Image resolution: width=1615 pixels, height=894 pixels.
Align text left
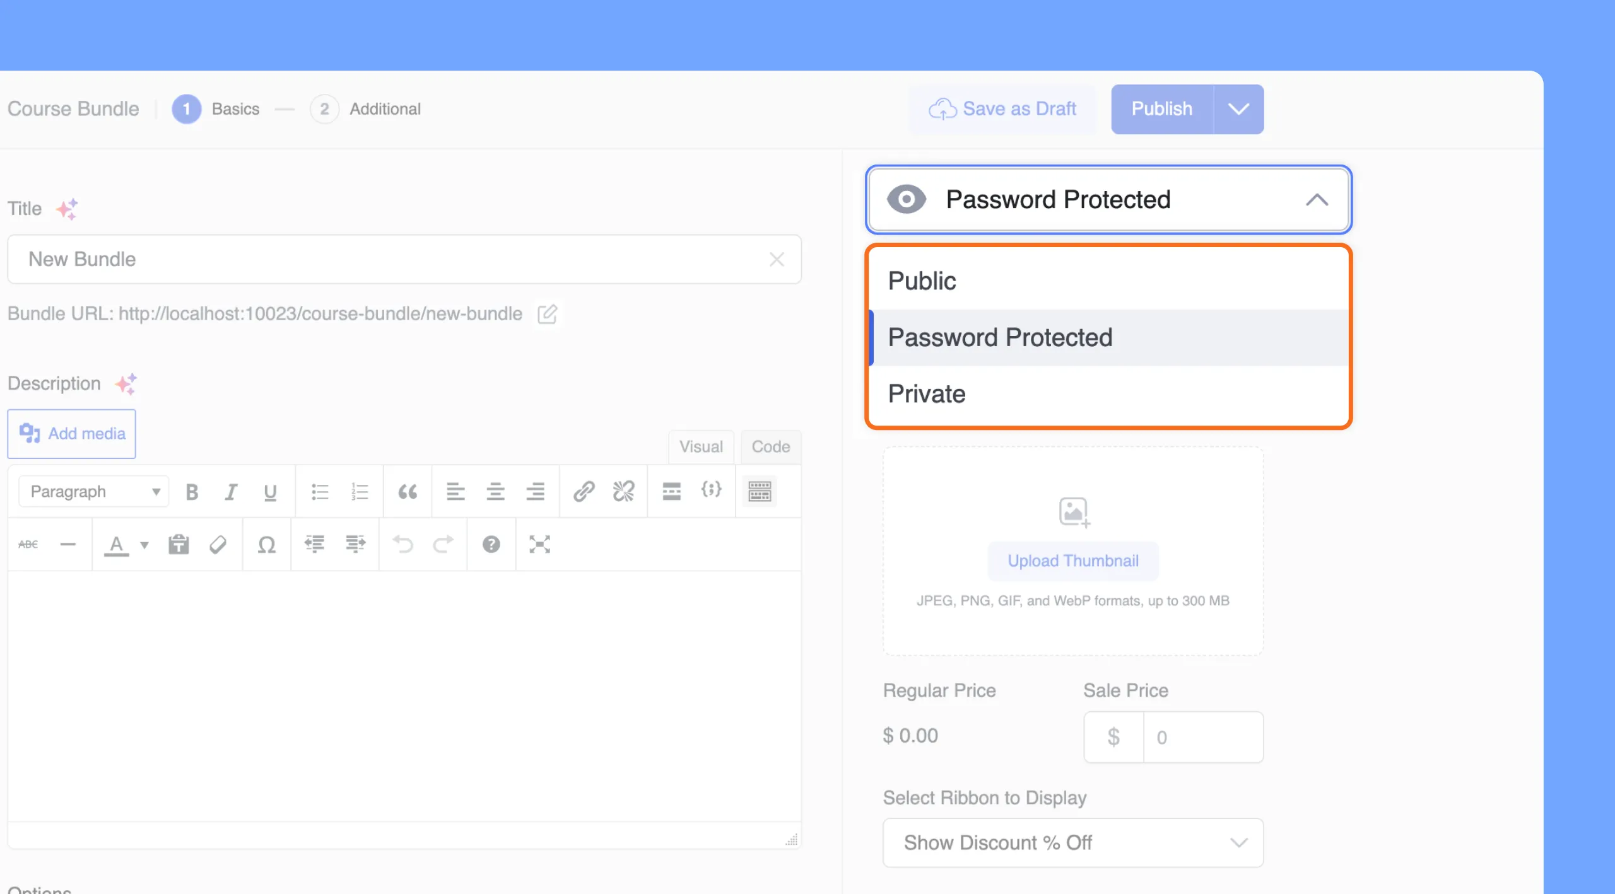tap(455, 492)
